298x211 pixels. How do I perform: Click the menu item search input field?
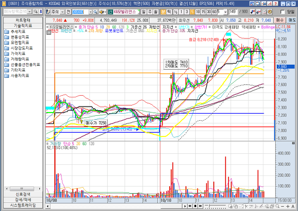15,12
